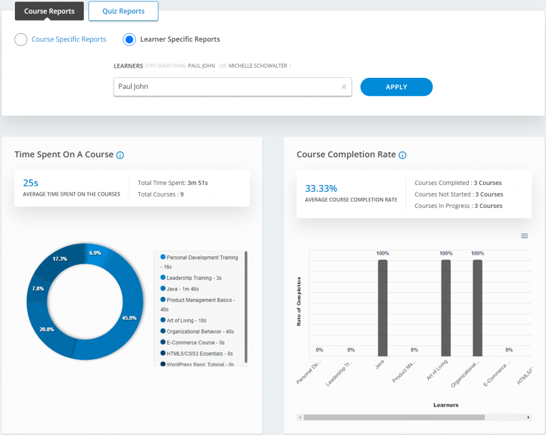Toggle Product Management Basics legend dot
The width and height of the screenshot is (546, 435).
[x=163, y=299]
